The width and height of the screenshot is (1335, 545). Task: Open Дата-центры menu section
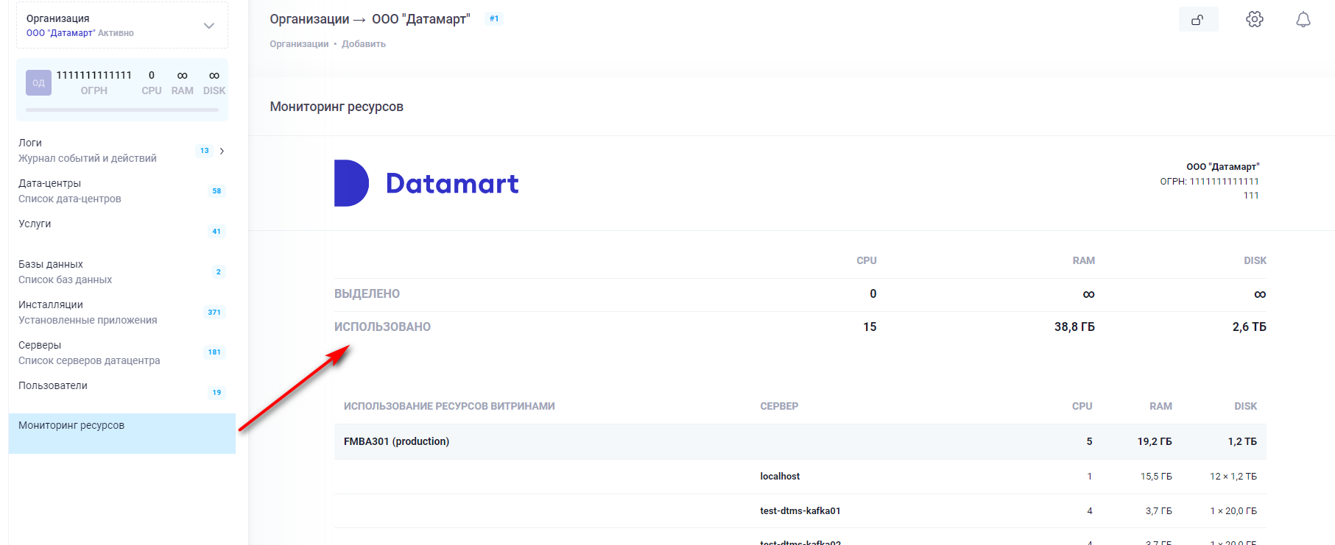70,190
